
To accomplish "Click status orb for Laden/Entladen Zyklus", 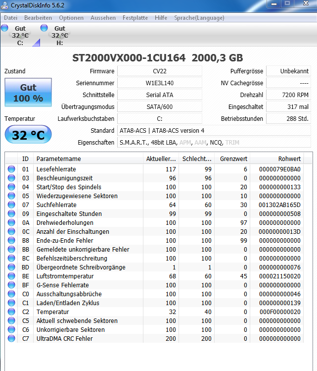I will [11, 303].
